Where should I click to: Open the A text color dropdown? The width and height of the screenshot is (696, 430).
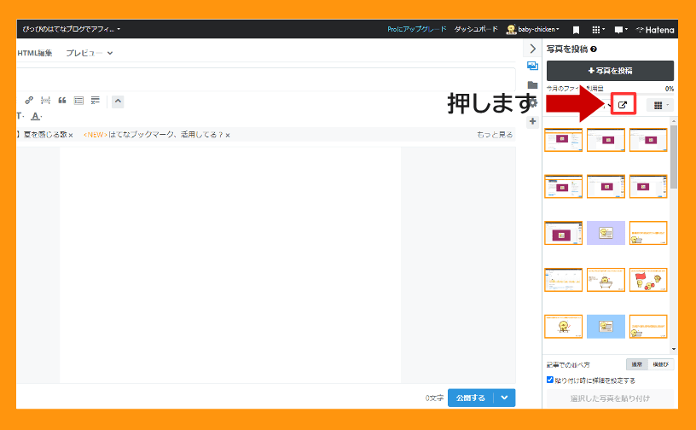click(37, 116)
